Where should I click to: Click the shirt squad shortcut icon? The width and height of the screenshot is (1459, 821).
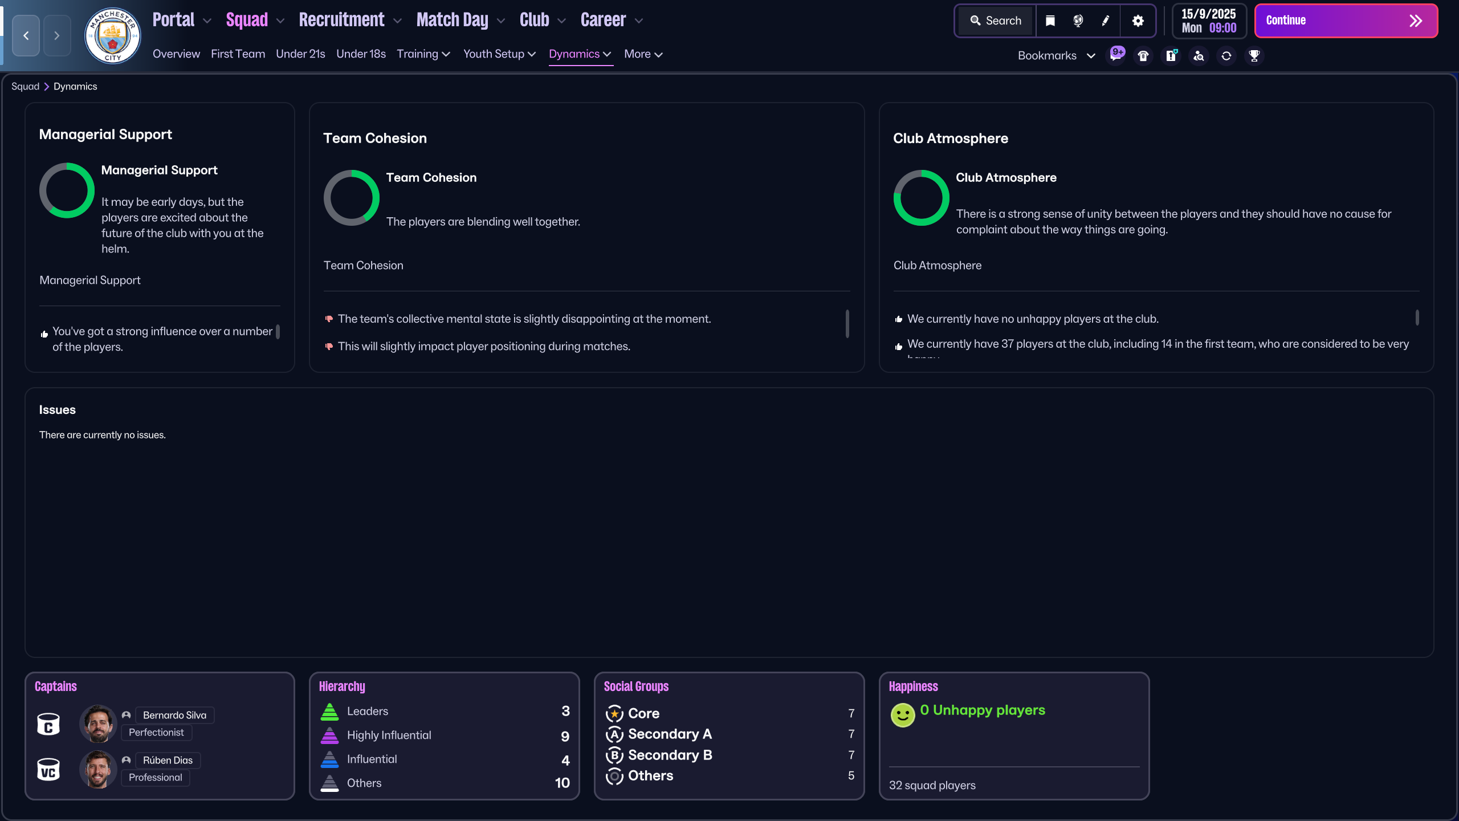1143,55
